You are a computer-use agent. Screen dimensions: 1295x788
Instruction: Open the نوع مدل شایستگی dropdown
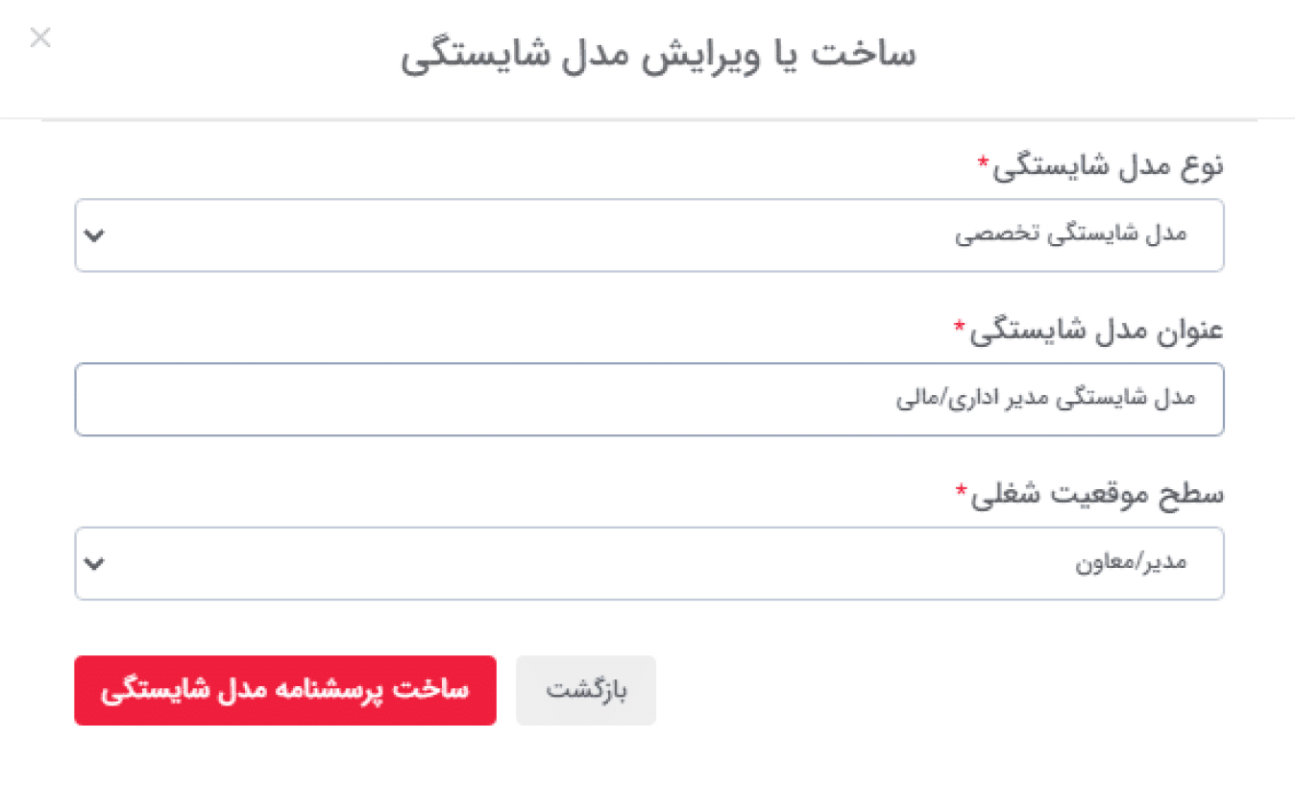[649, 235]
